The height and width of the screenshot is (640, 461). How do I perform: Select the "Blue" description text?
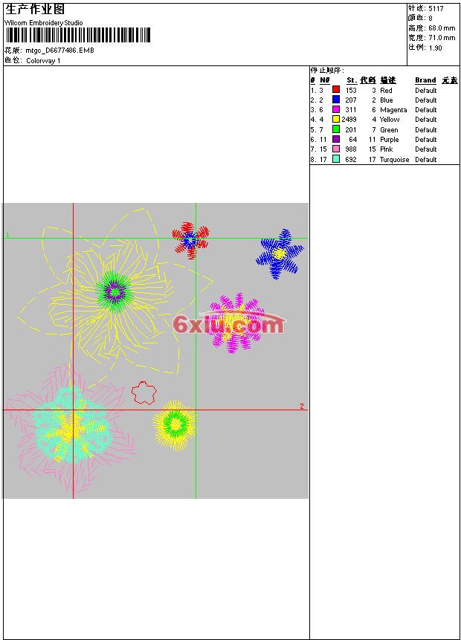[x=387, y=100]
